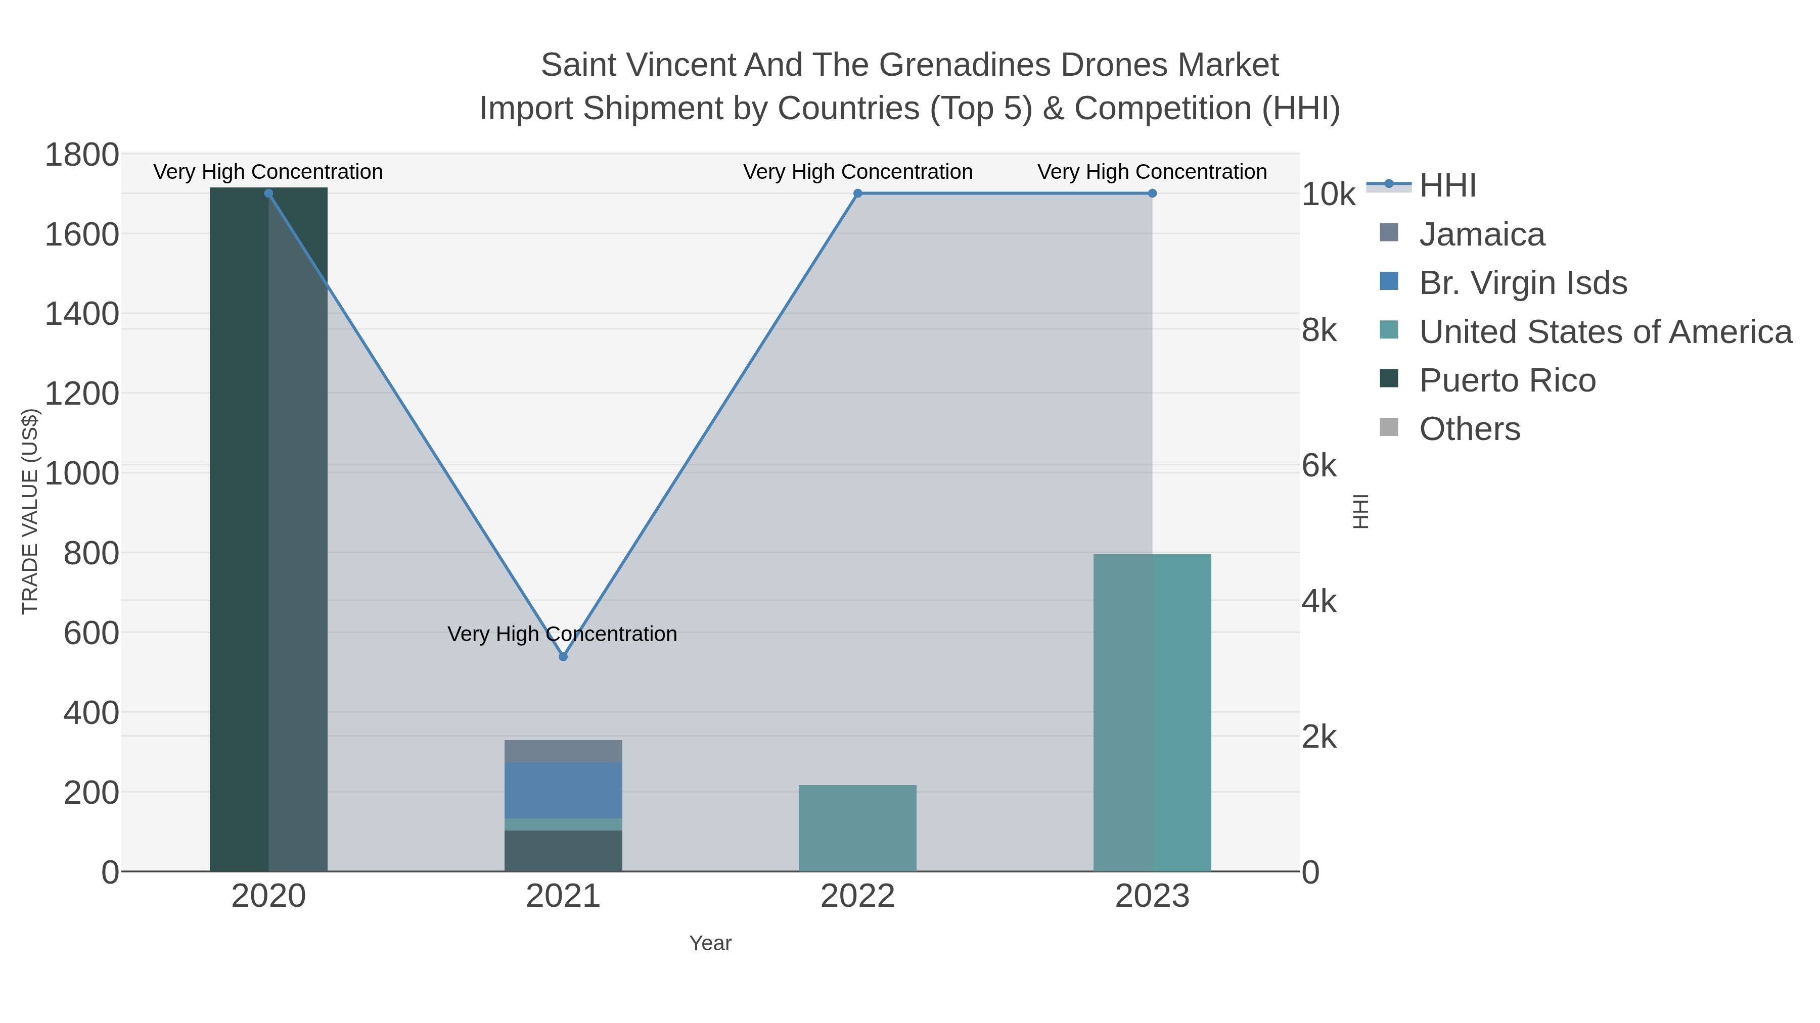Toggle the Puerto Rico legend entry
The height and width of the screenshot is (1023, 1820).
coord(1487,380)
